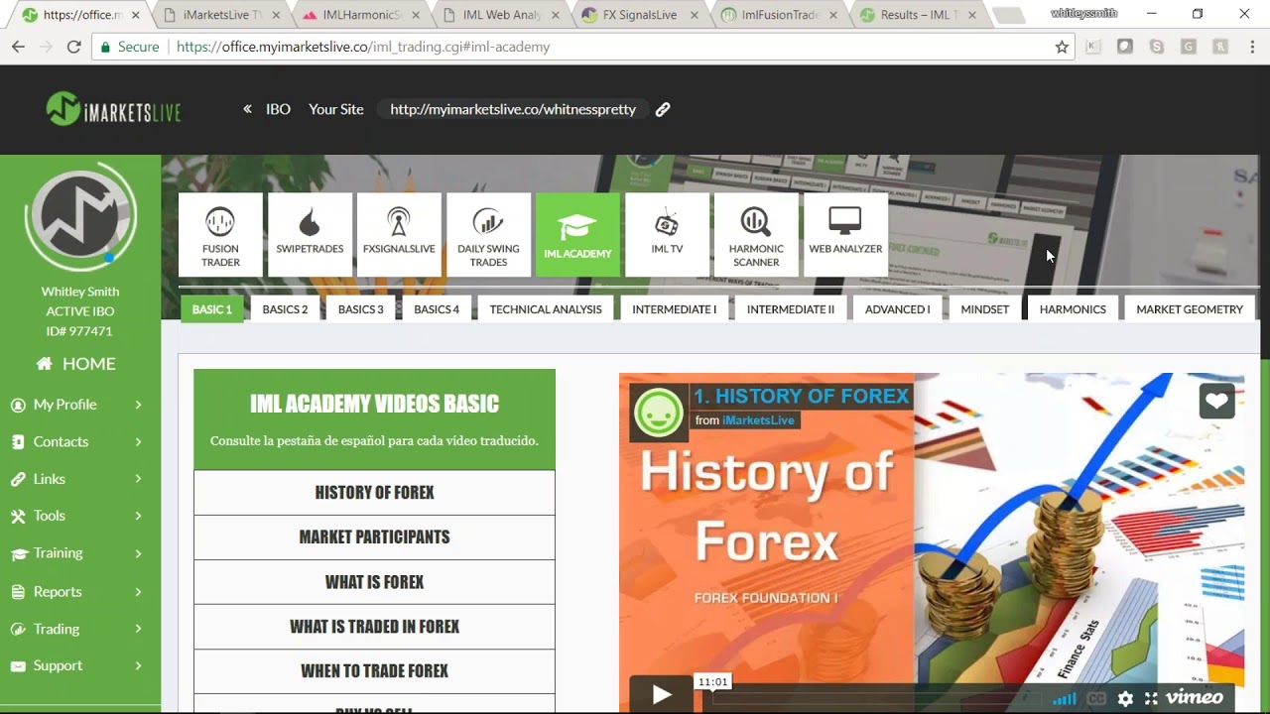Switch to the BASICS 3 tab
The height and width of the screenshot is (714, 1270).
(x=360, y=309)
